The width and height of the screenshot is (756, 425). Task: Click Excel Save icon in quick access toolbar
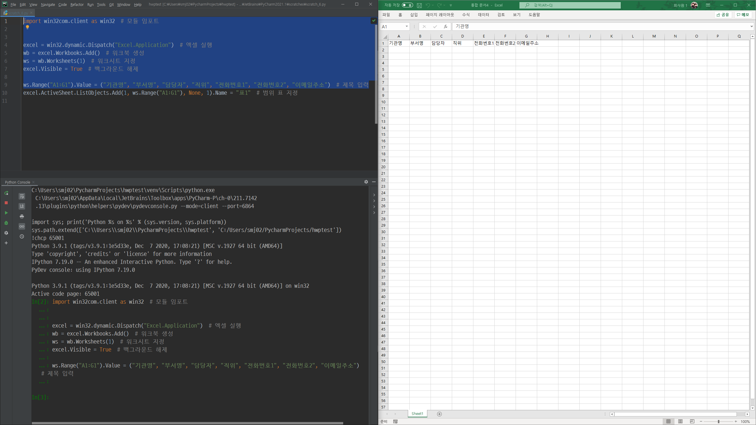(x=419, y=5)
